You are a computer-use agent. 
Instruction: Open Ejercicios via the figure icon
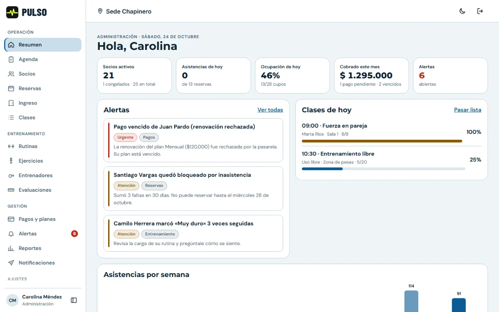coord(11,161)
